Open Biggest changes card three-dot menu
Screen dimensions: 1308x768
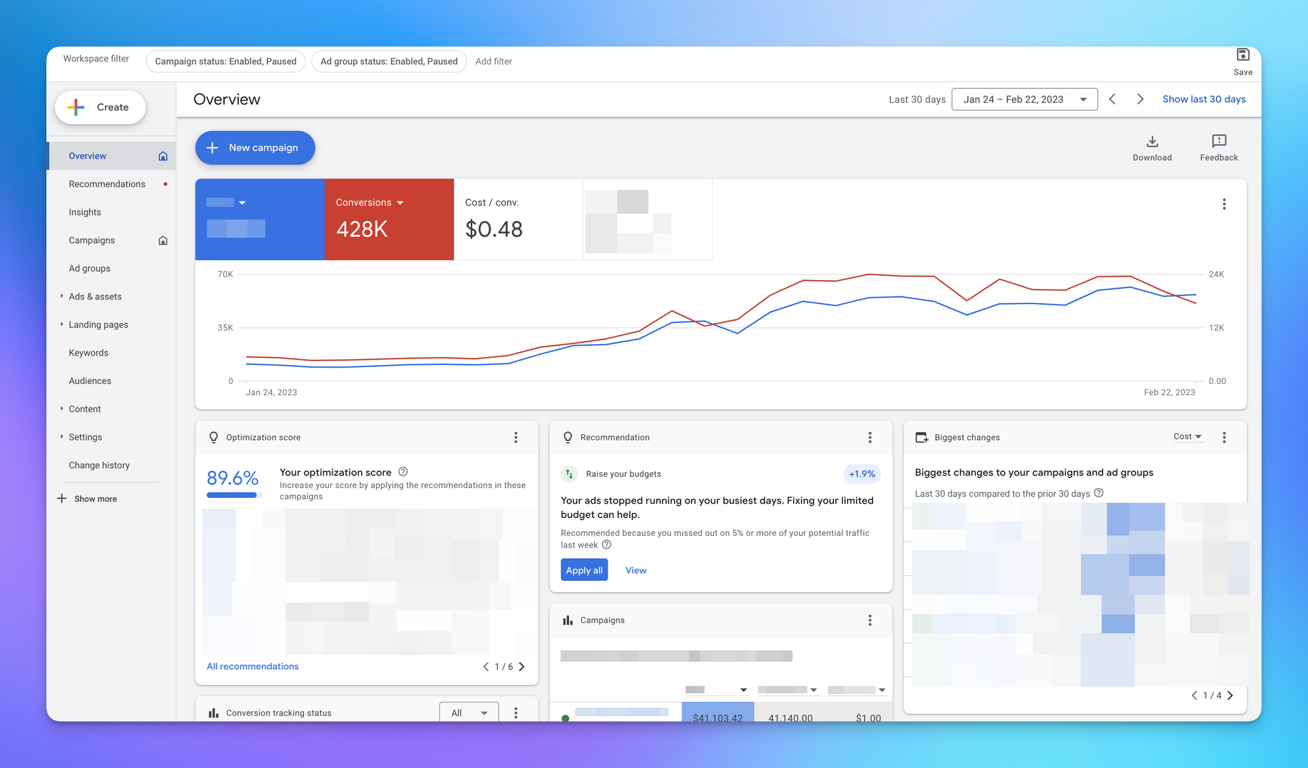(x=1224, y=438)
